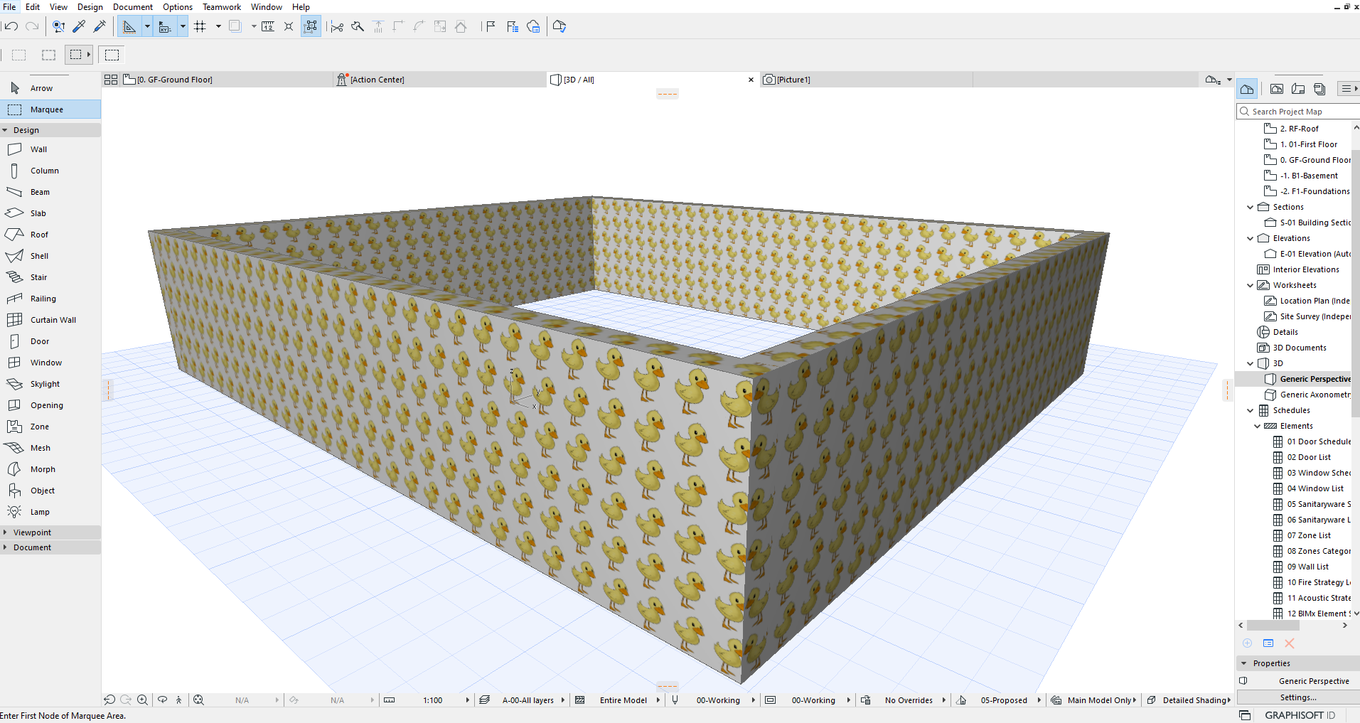Switch to the Picture1 tab
This screenshot has height=723, width=1360.
pos(866,80)
